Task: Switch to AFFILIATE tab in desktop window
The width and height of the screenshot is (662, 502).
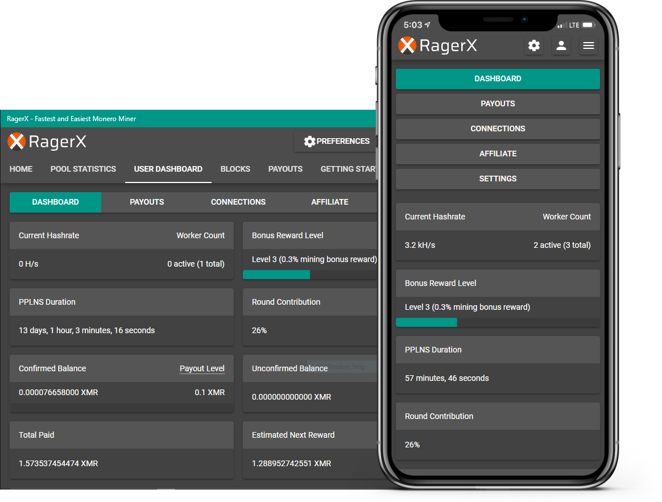Action: pyautogui.click(x=330, y=202)
